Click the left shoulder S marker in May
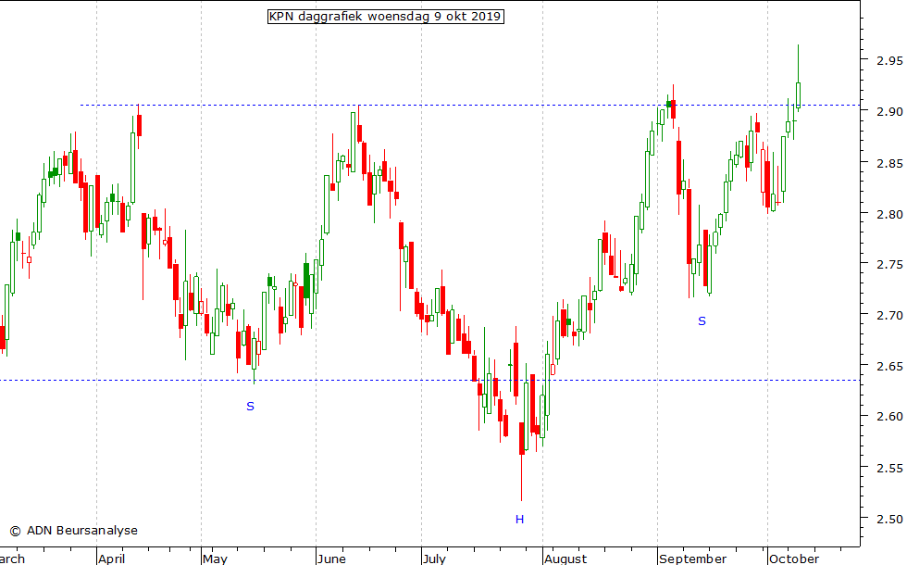Viewport: 907px width, 565px height. tap(251, 407)
